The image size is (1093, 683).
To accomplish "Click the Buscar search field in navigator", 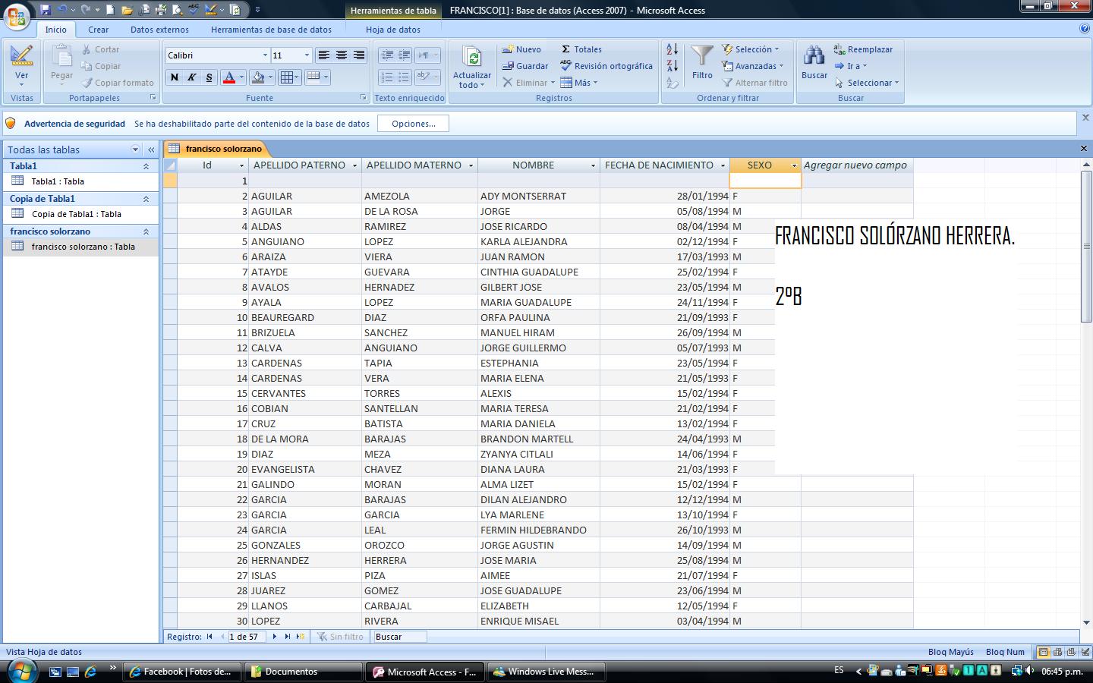I will coord(399,637).
